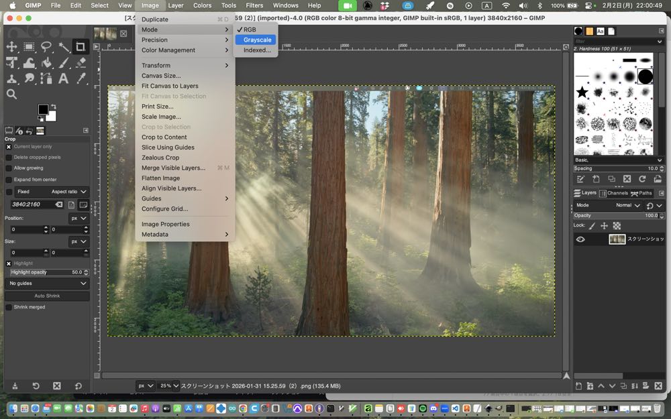Click the black foreground color swatch
671x419 pixels.
point(43,109)
